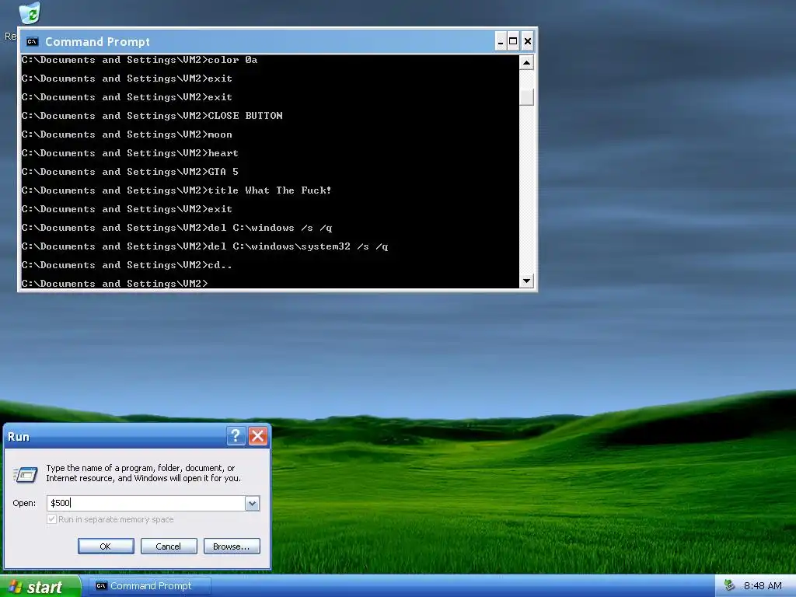Screen dimensions: 796x597
Task: Click the 8:48 AM clock in tray
Action: [763, 586]
